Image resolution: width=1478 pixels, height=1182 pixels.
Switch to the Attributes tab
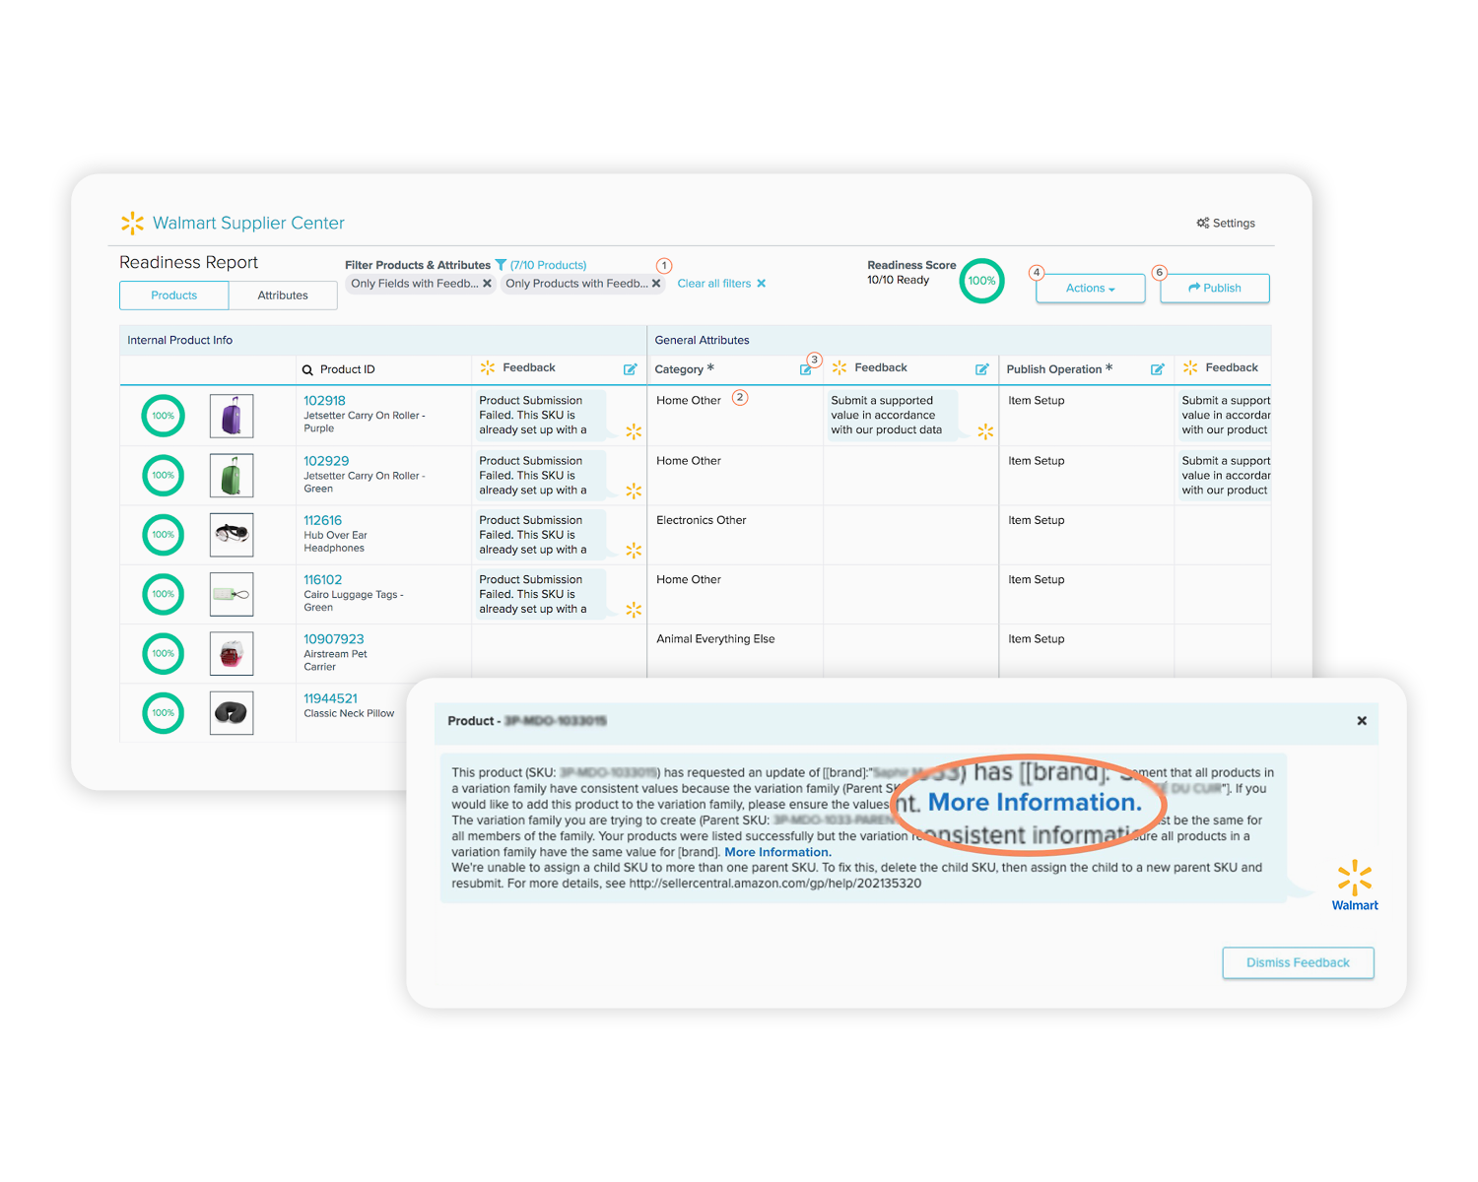point(283,295)
